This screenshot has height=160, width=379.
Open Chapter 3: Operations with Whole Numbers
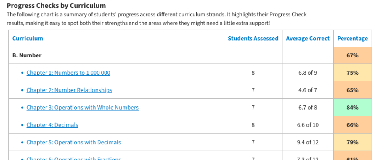82,108
